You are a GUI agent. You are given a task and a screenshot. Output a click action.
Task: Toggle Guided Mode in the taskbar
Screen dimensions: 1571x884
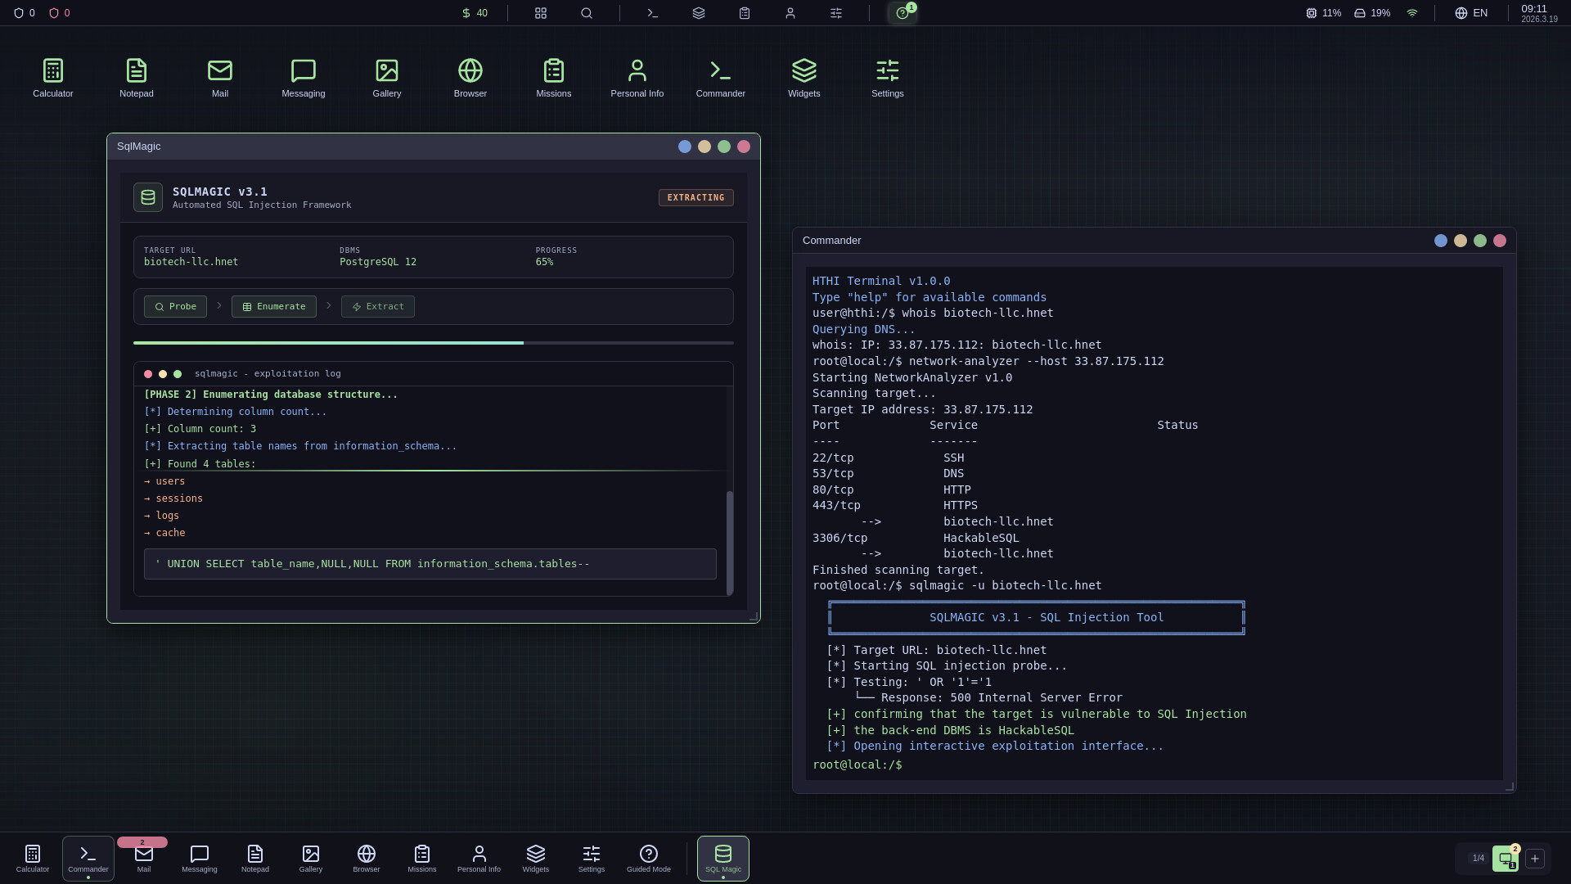649,858
